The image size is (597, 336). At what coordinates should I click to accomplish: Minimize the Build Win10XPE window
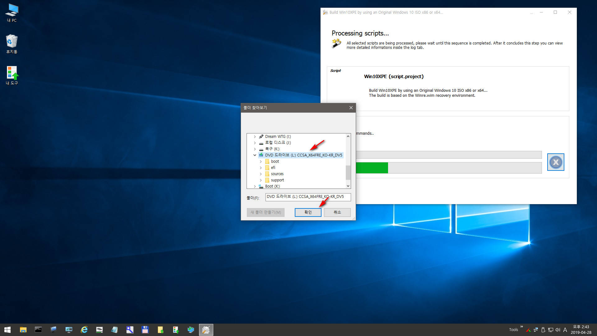click(x=541, y=12)
